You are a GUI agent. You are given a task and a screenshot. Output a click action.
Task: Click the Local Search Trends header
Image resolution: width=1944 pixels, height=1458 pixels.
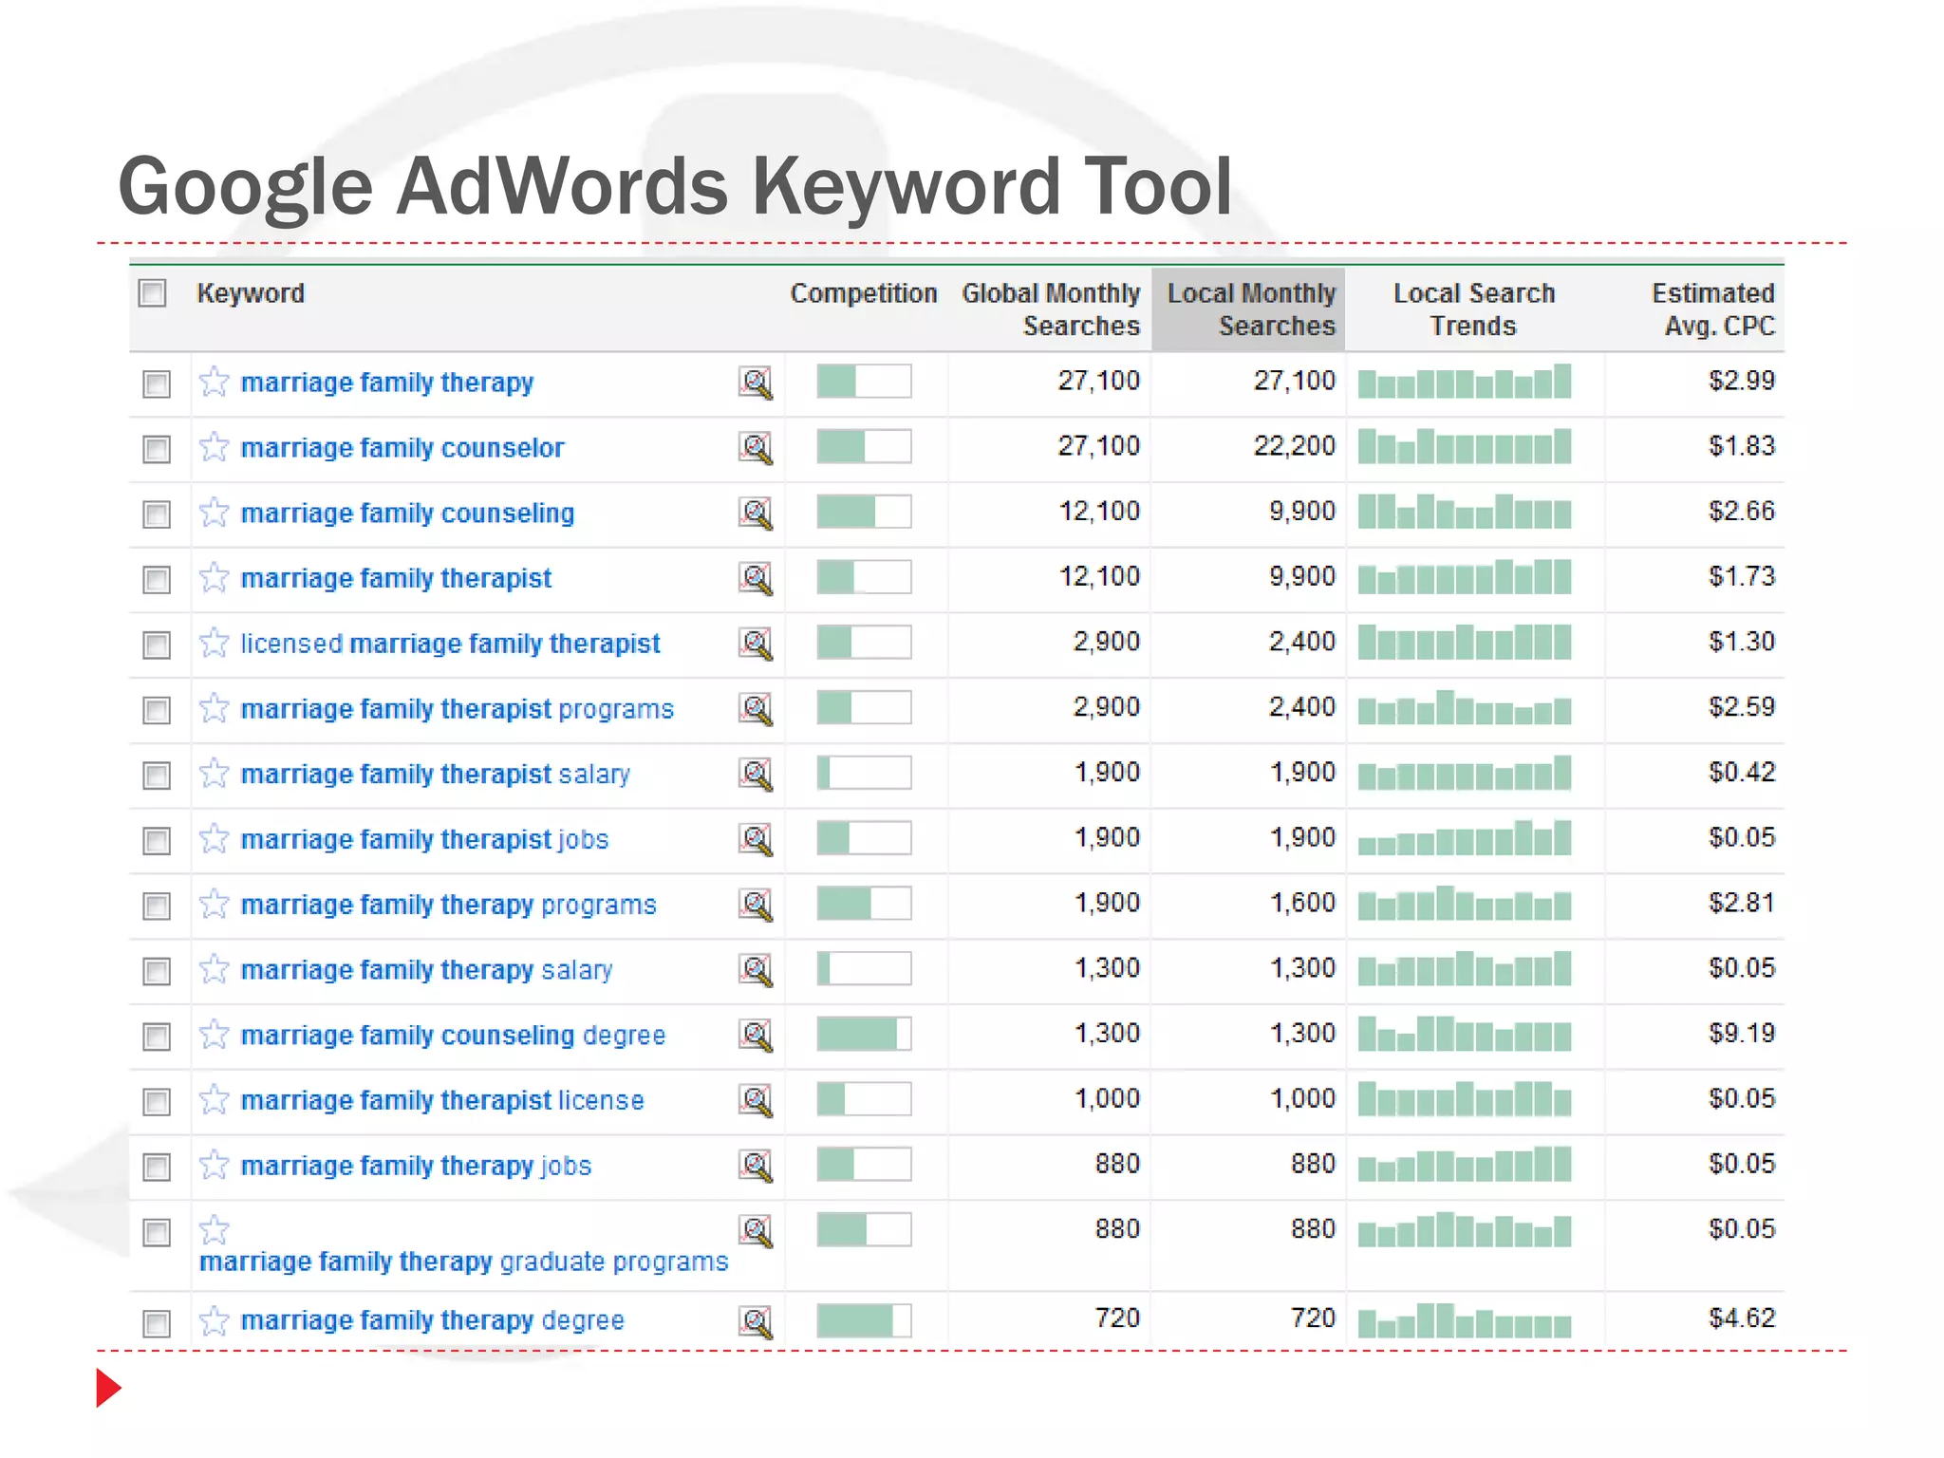click(1474, 309)
